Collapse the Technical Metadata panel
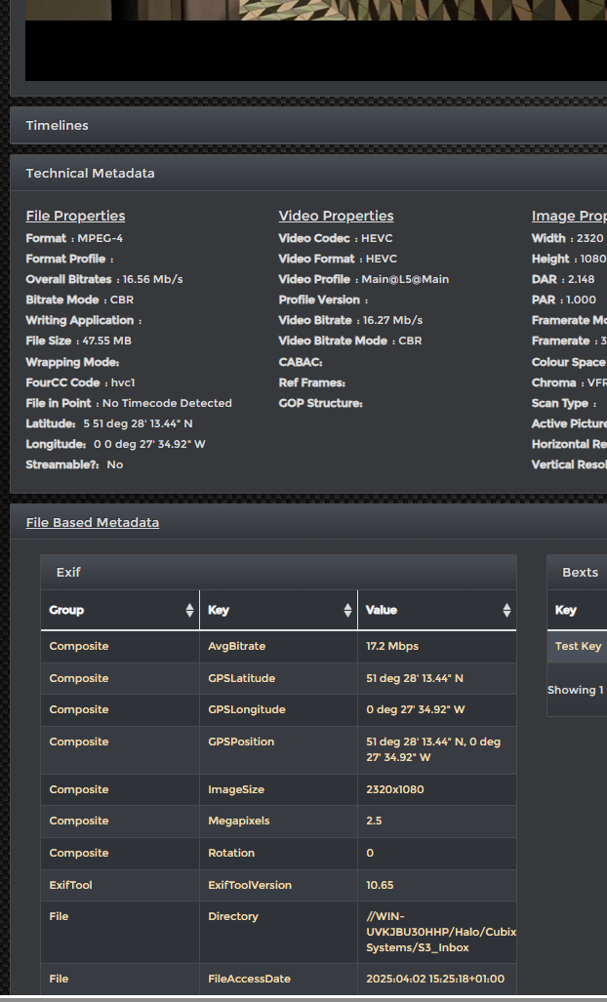 pyautogui.click(x=90, y=173)
